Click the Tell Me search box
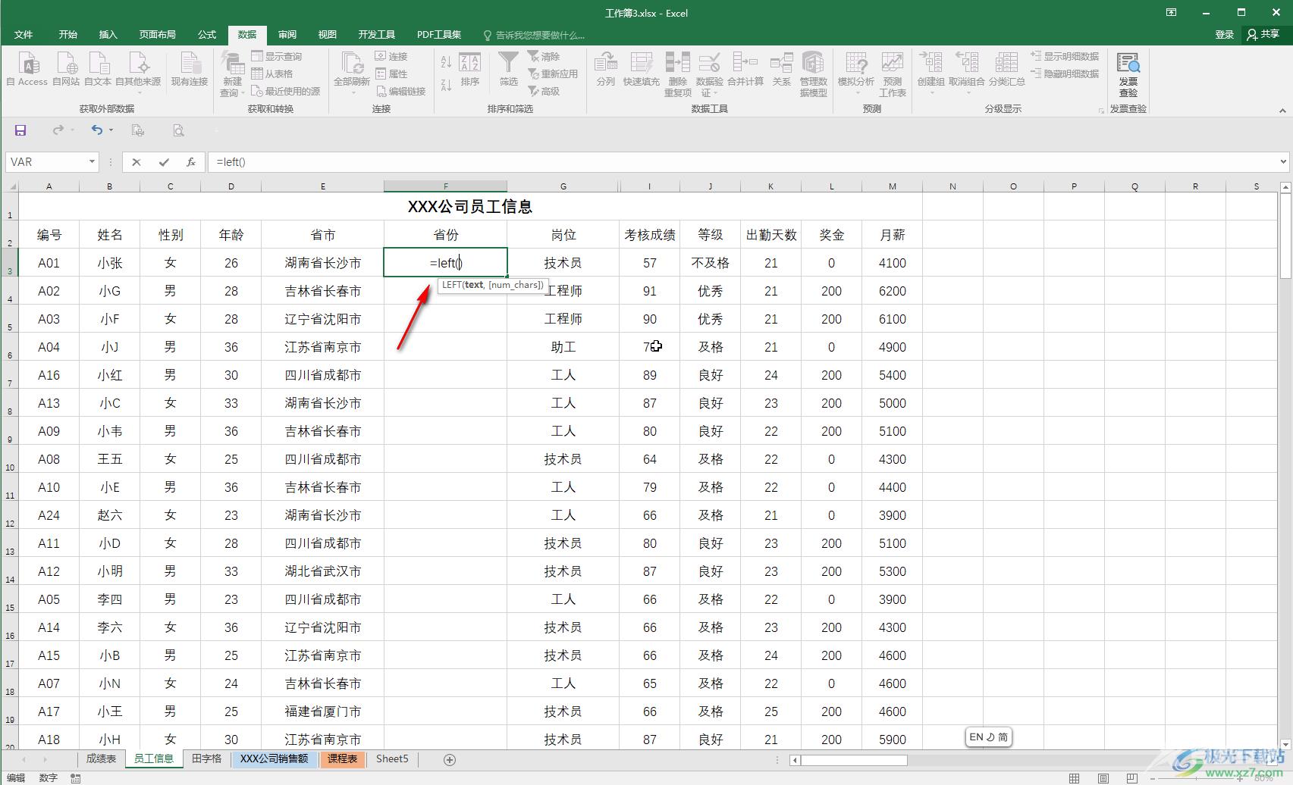1293x785 pixels. 534,35
